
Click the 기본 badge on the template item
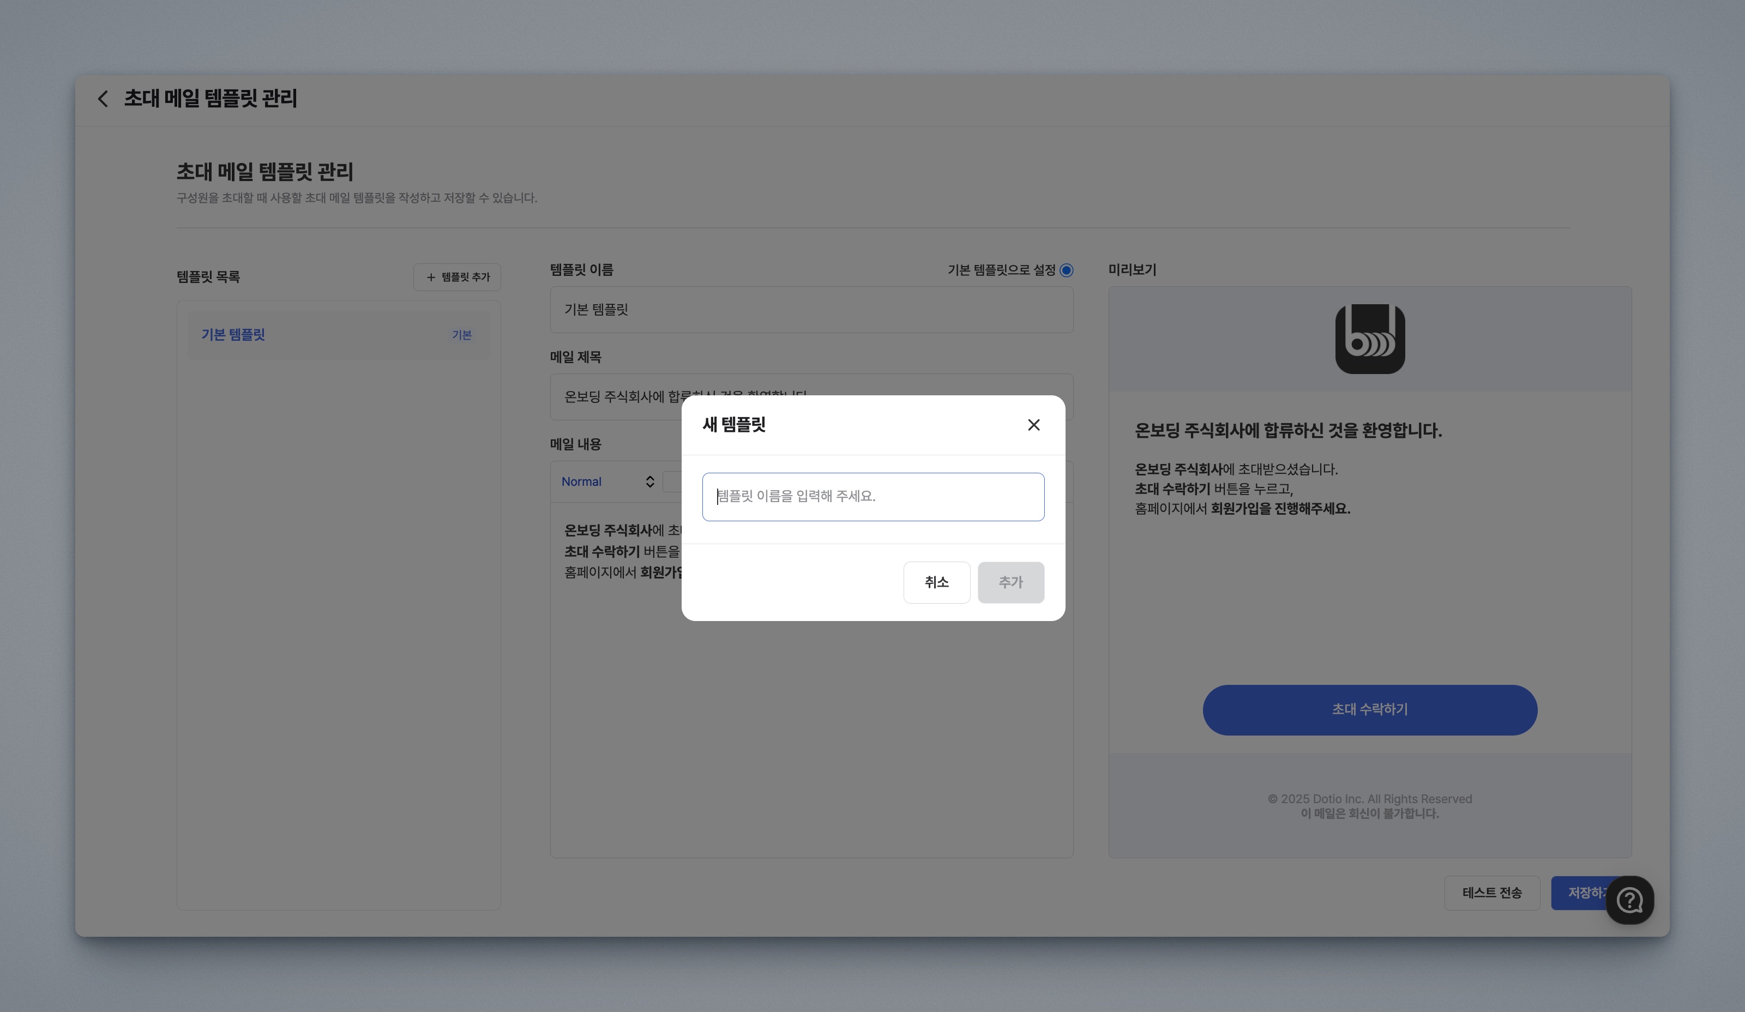click(x=462, y=335)
